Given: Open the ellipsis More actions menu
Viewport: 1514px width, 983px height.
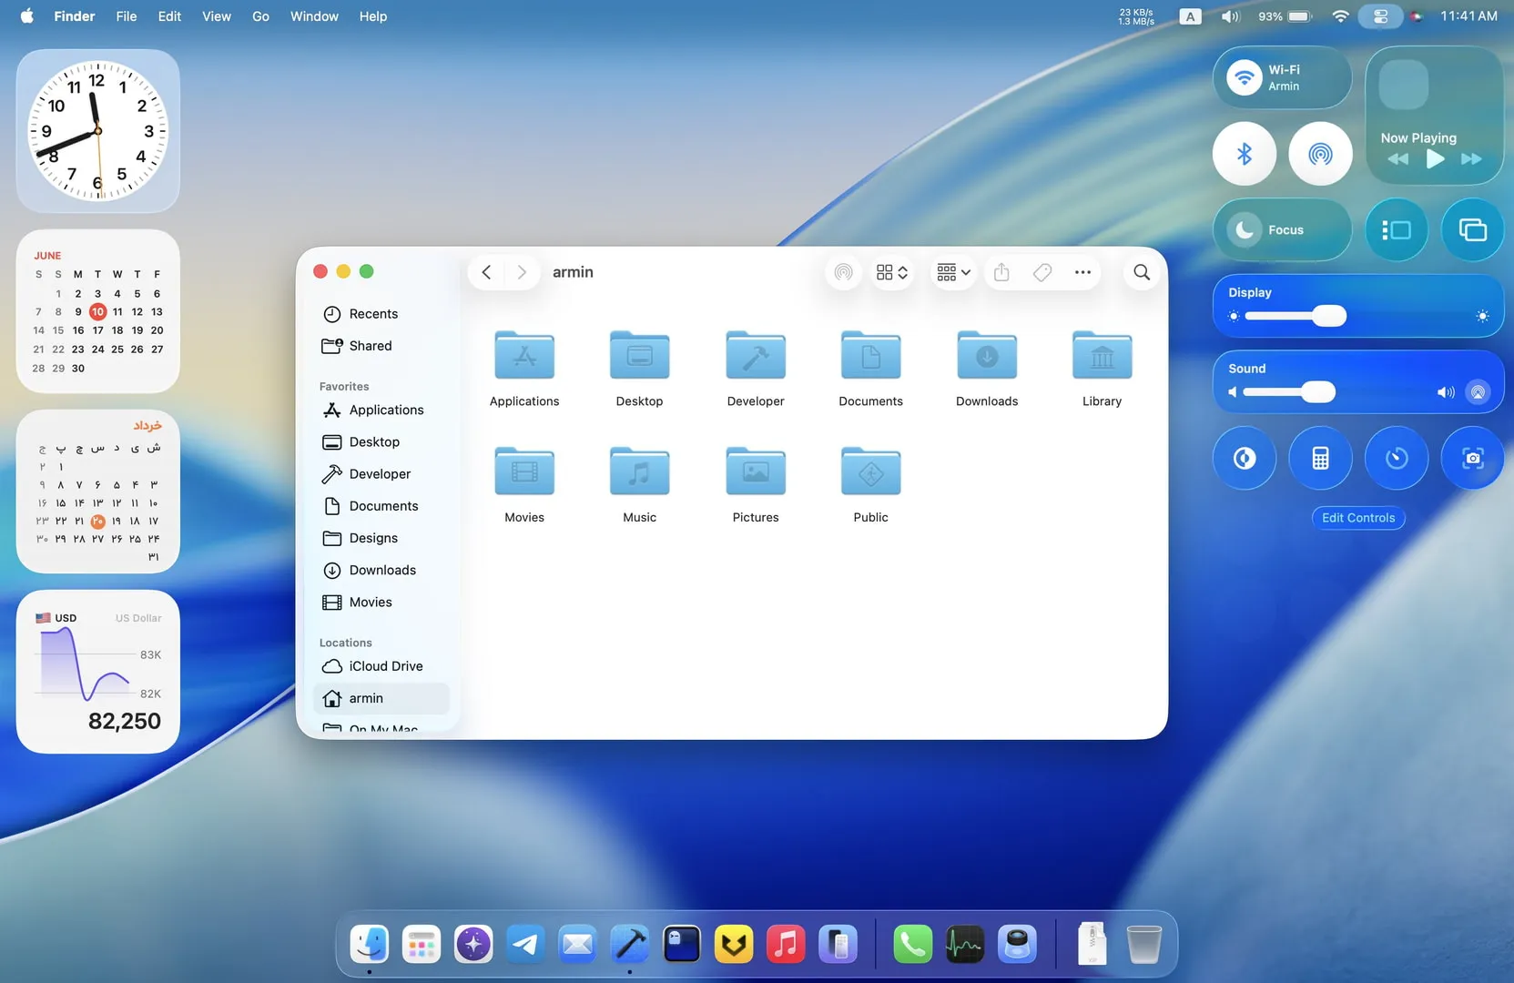Looking at the screenshot, I should tap(1082, 272).
